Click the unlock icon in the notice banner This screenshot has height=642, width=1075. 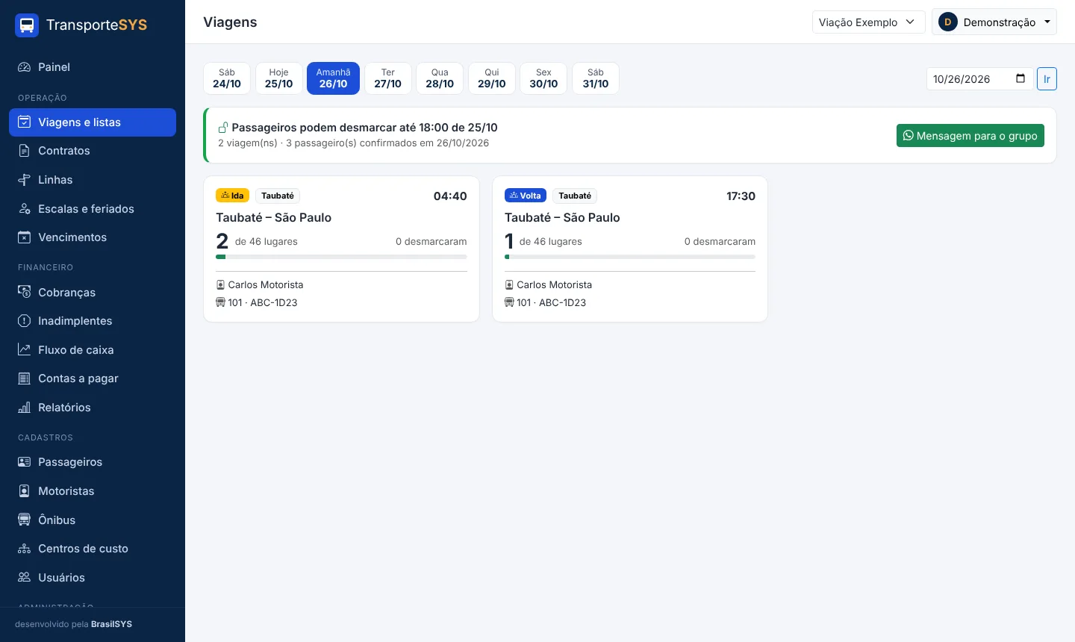(x=222, y=128)
